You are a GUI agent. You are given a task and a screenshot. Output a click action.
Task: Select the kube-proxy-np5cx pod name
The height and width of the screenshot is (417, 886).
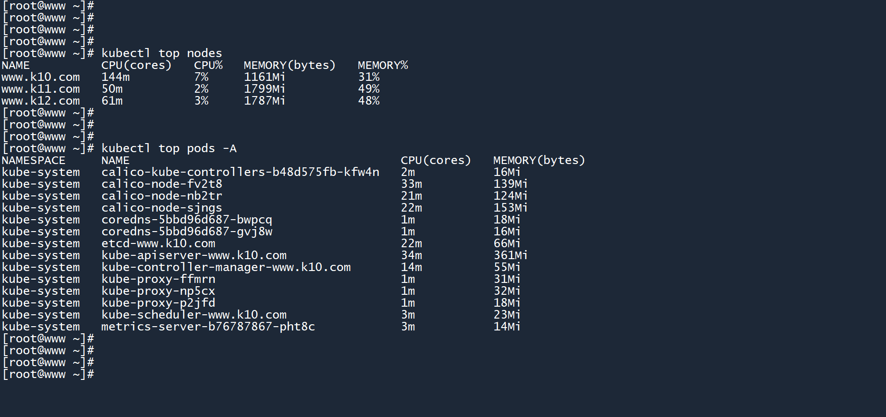pos(158,291)
